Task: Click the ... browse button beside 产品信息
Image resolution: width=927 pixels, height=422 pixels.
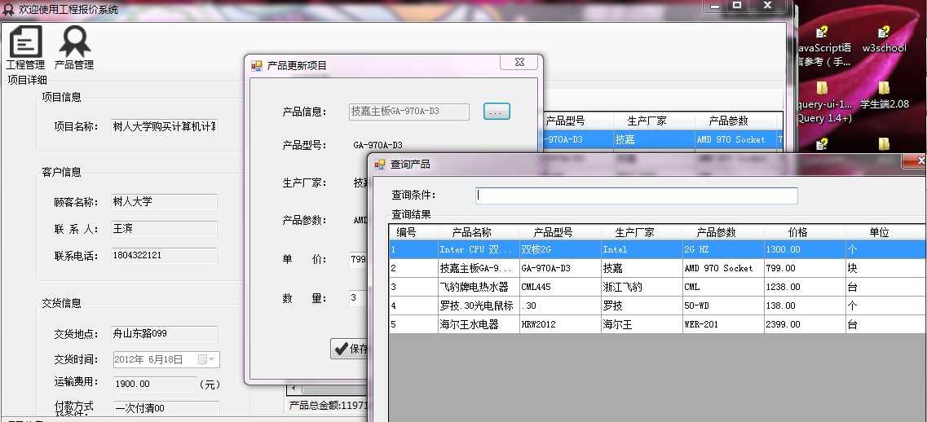Action: (x=497, y=111)
